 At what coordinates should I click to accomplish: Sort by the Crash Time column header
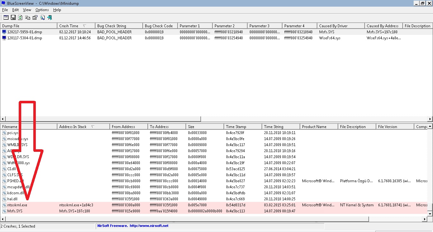[x=76, y=26]
